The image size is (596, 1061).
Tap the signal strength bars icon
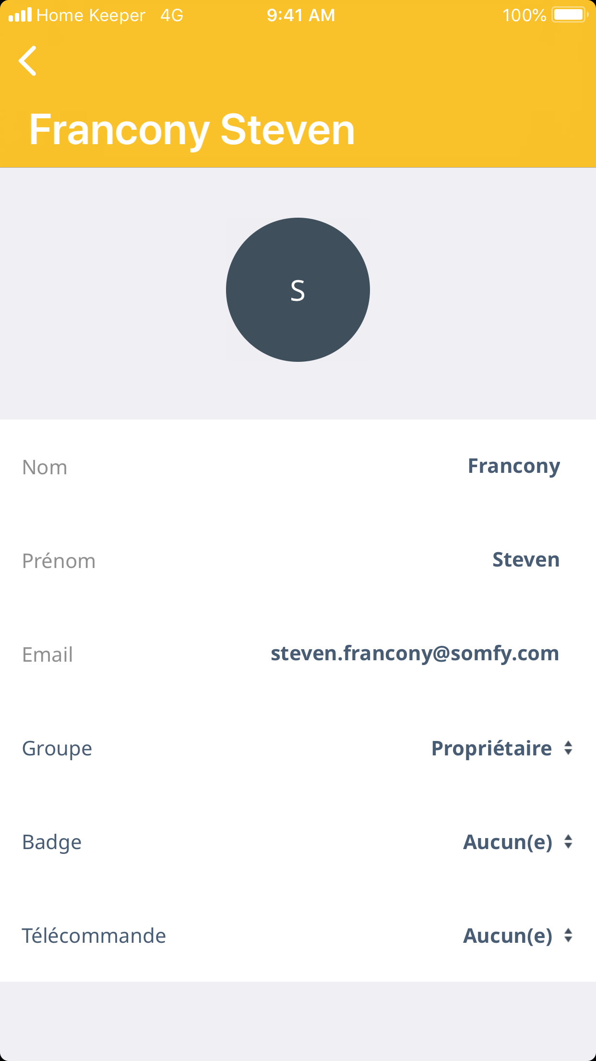pos(20,15)
